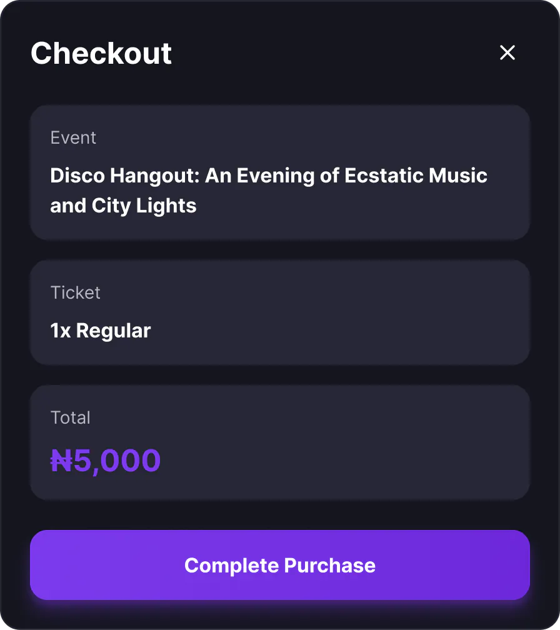Viewport: 560px width, 630px height.
Task: Click the Total label
Action: click(70, 417)
